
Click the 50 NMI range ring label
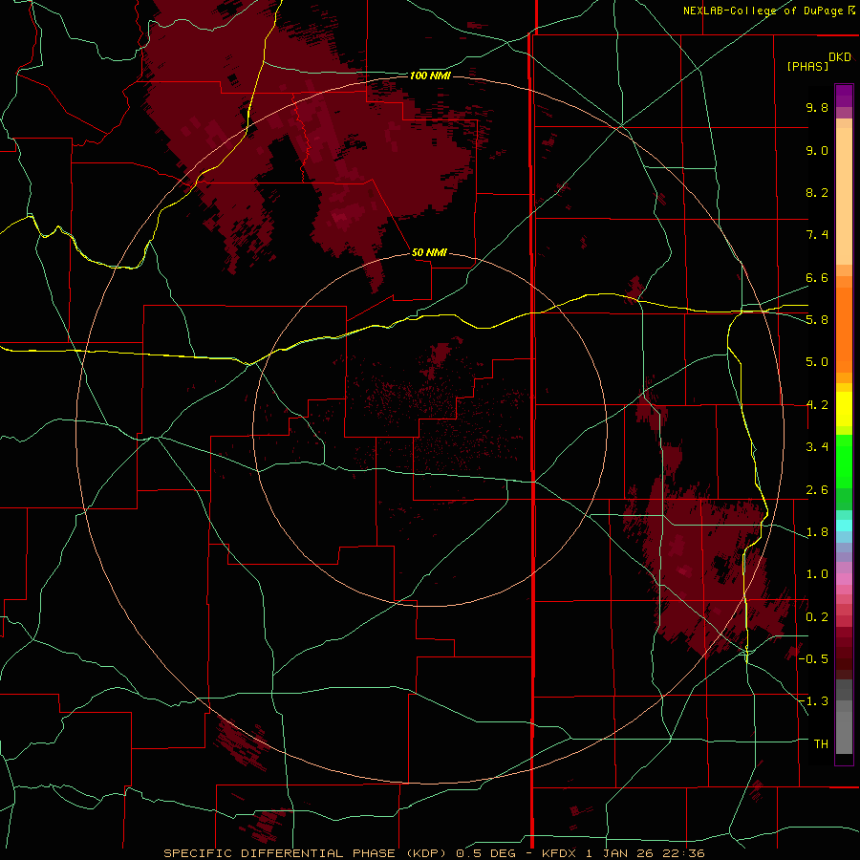(429, 252)
